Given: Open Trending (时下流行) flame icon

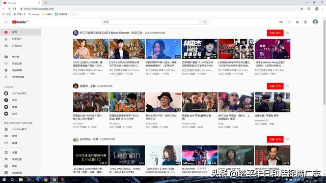Looking at the screenshot, I should [6, 39].
